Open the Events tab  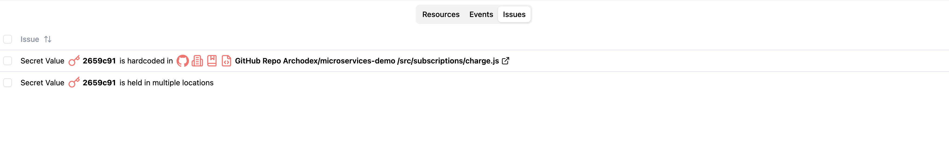tap(481, 14)
